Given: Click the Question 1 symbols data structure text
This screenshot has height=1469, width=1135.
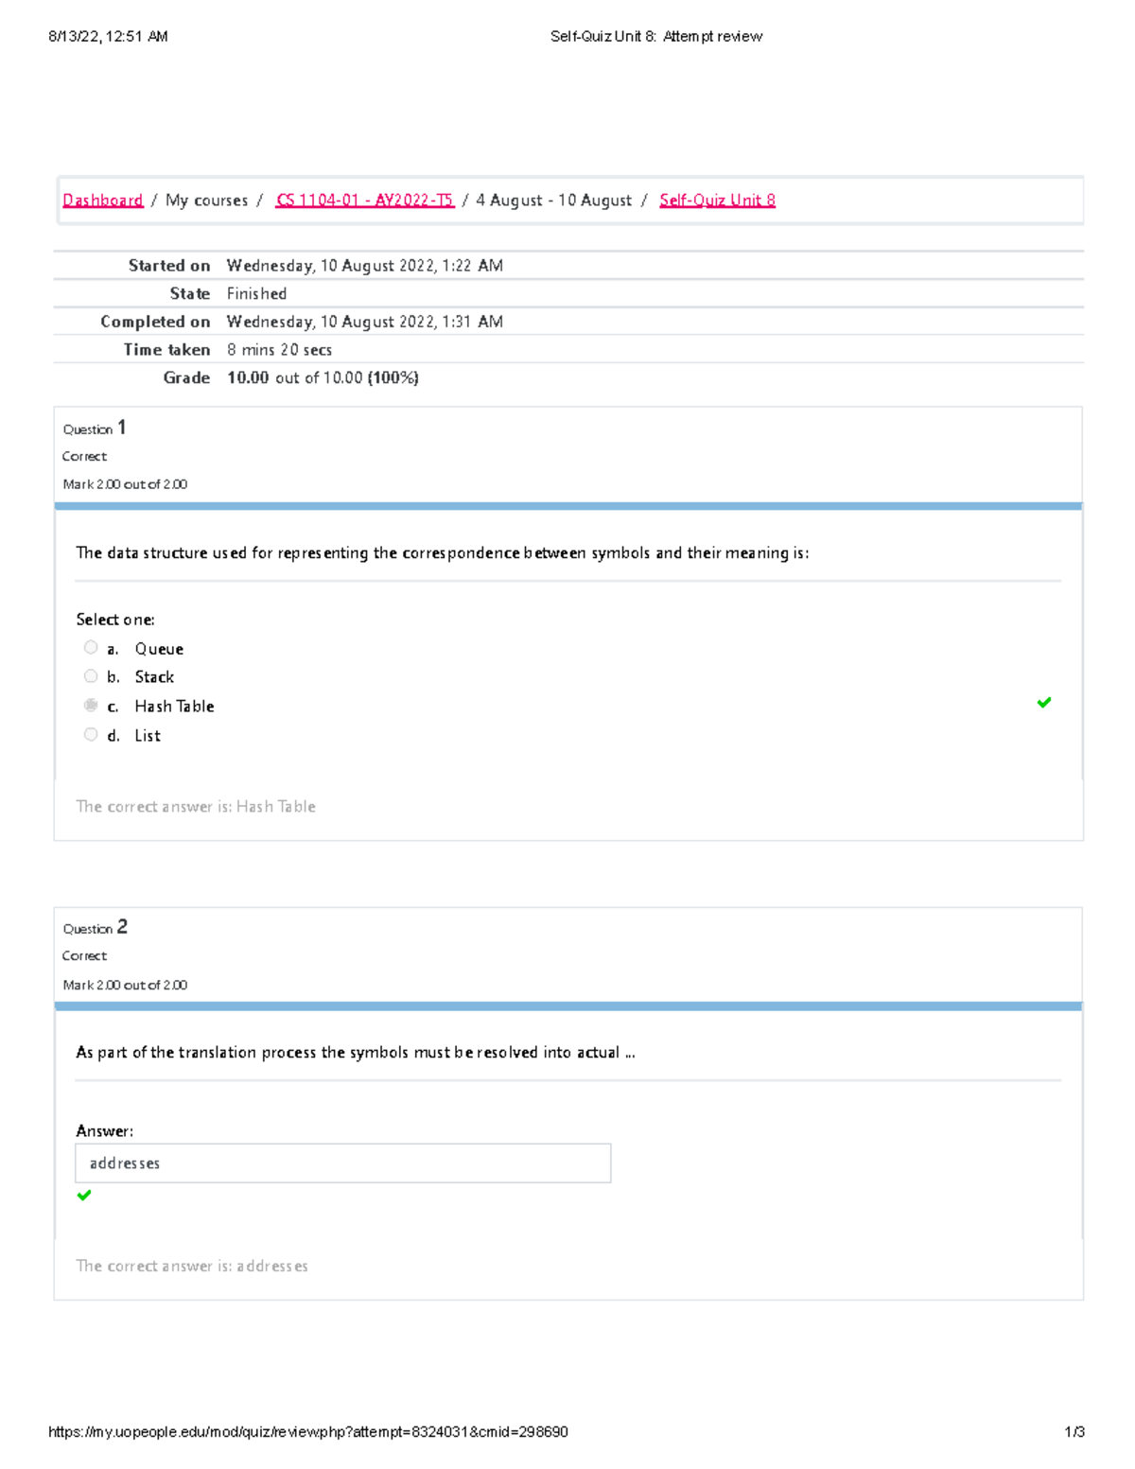Looking at the screenshot, I should point(442,553).
